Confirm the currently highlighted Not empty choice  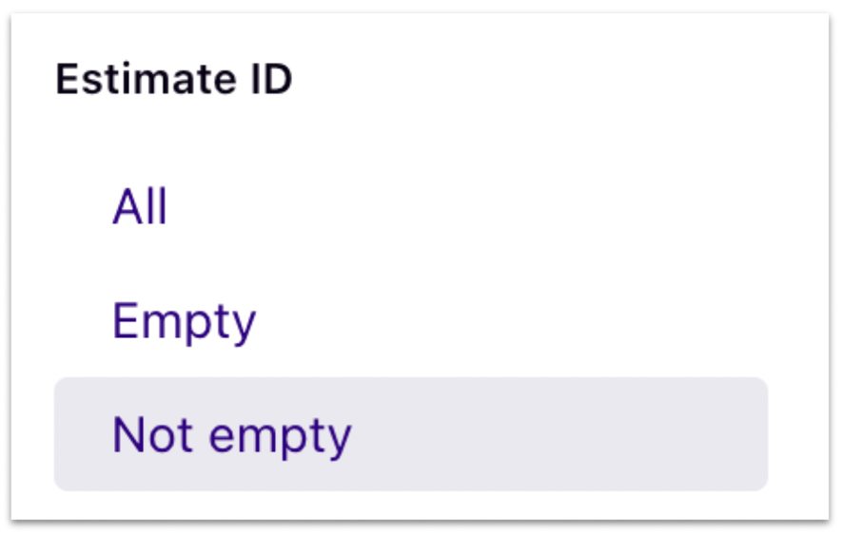tap(411, 434)
